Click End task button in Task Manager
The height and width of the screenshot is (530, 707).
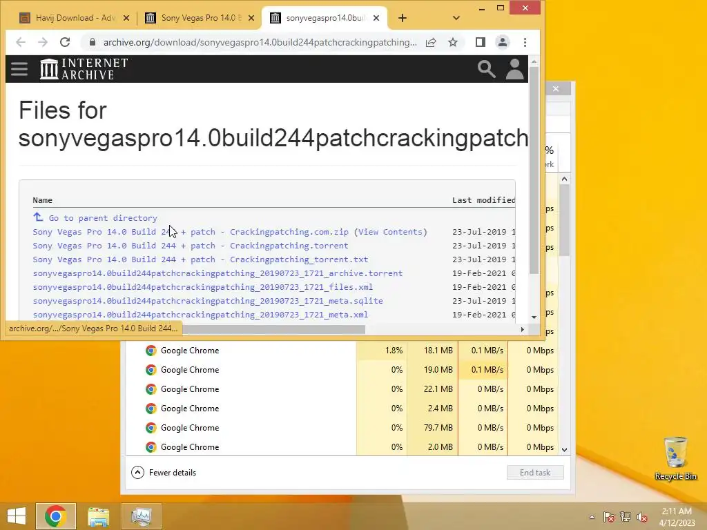tap(535, 472)
